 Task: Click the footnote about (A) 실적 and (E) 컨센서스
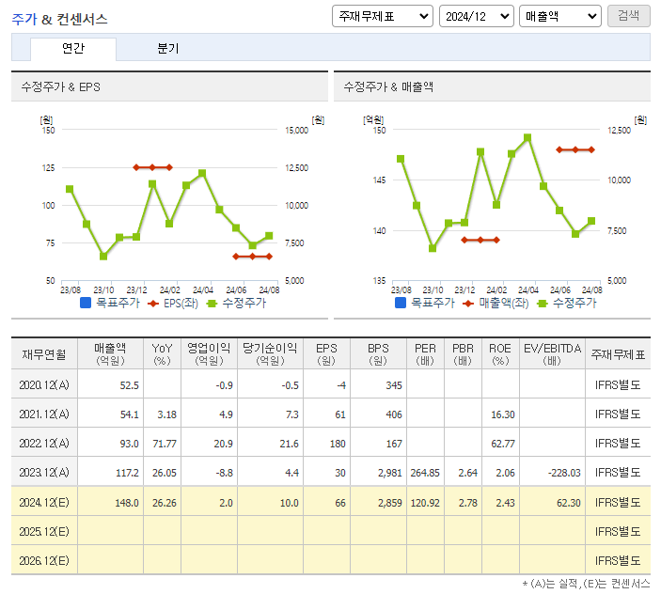coord(586,584)
